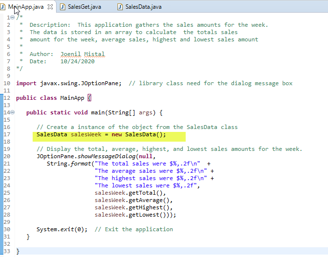The height and width of the screenshot is (257, 328).
Task: Collapse the main method at line 14
Action: (13, 112)
